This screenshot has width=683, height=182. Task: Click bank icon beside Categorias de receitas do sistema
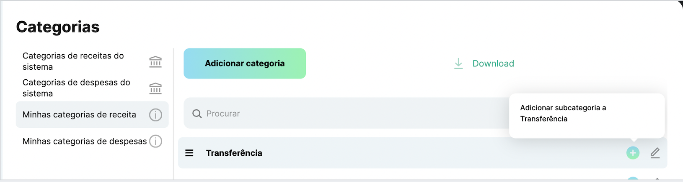155,62
